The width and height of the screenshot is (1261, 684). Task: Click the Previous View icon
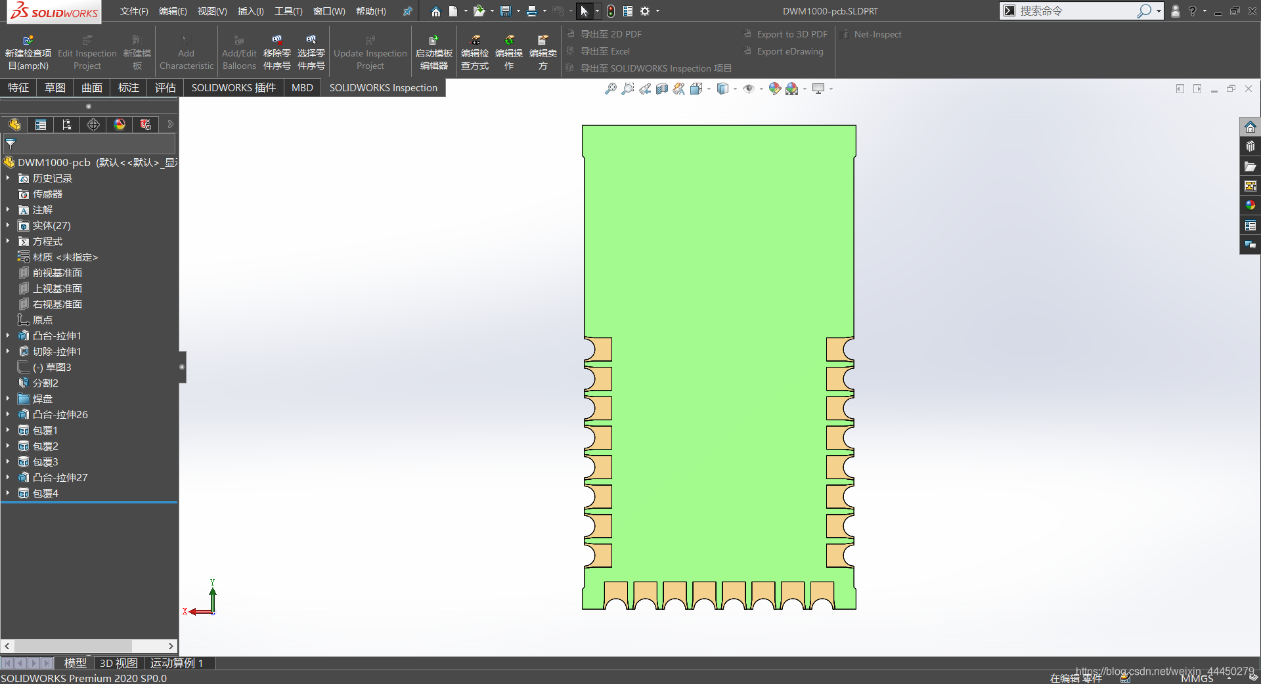point(645,89)
